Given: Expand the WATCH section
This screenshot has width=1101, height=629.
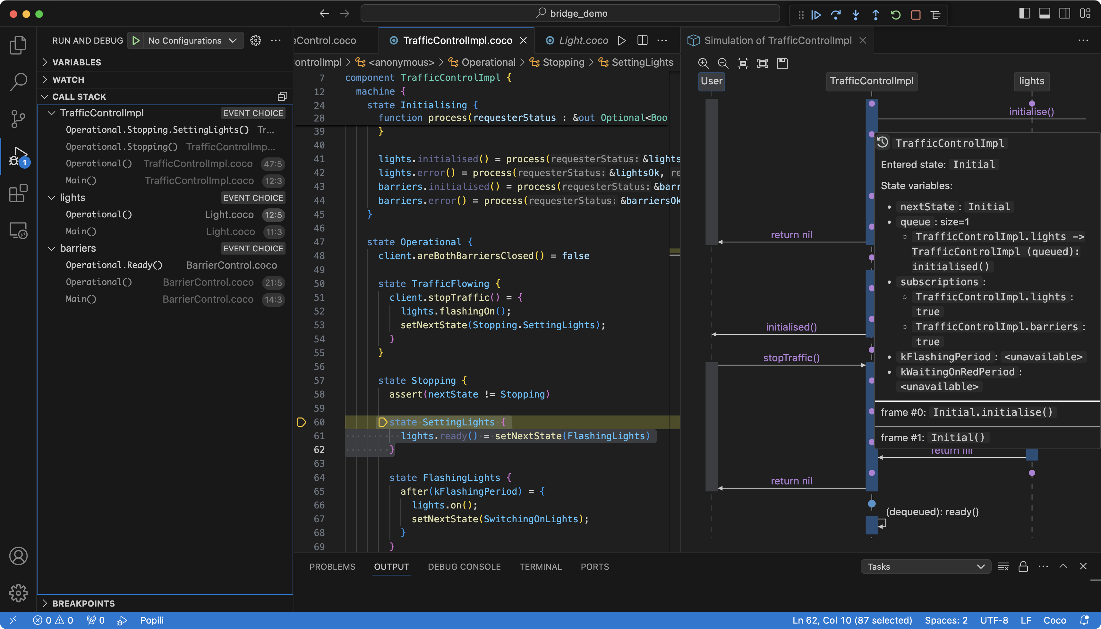Looking at the screenshot, I should [x=165, y=80].
